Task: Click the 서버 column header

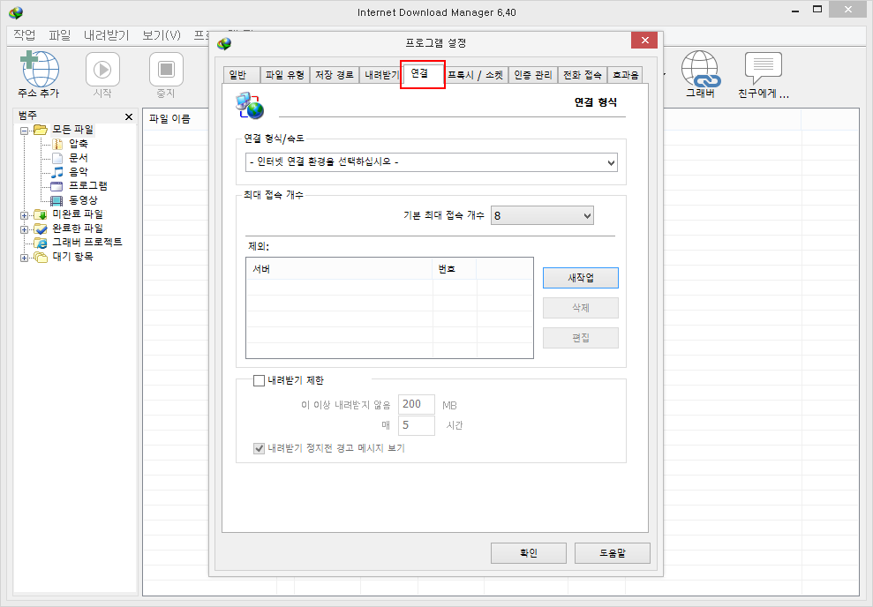Action: tap(339, 269)
